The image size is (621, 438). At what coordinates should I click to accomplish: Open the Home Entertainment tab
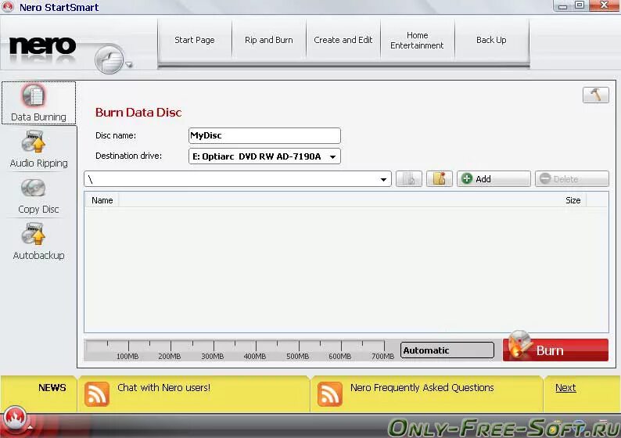pos(417,40)
